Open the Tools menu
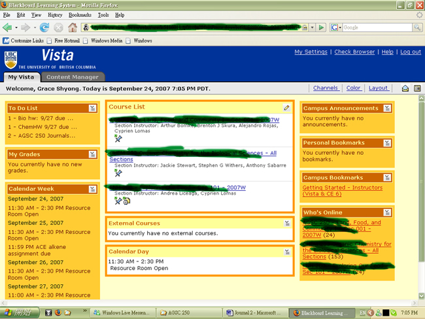This screenshot has height=319, width=425. 103,15
